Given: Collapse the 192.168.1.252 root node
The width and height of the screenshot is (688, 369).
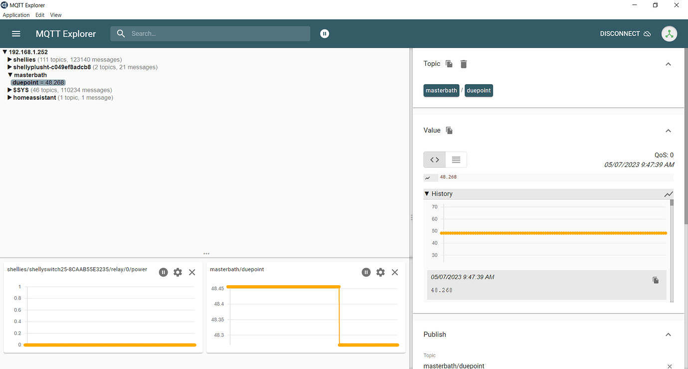Looking at the screenshot, I should pyautogui.click(x=5, y=52).
